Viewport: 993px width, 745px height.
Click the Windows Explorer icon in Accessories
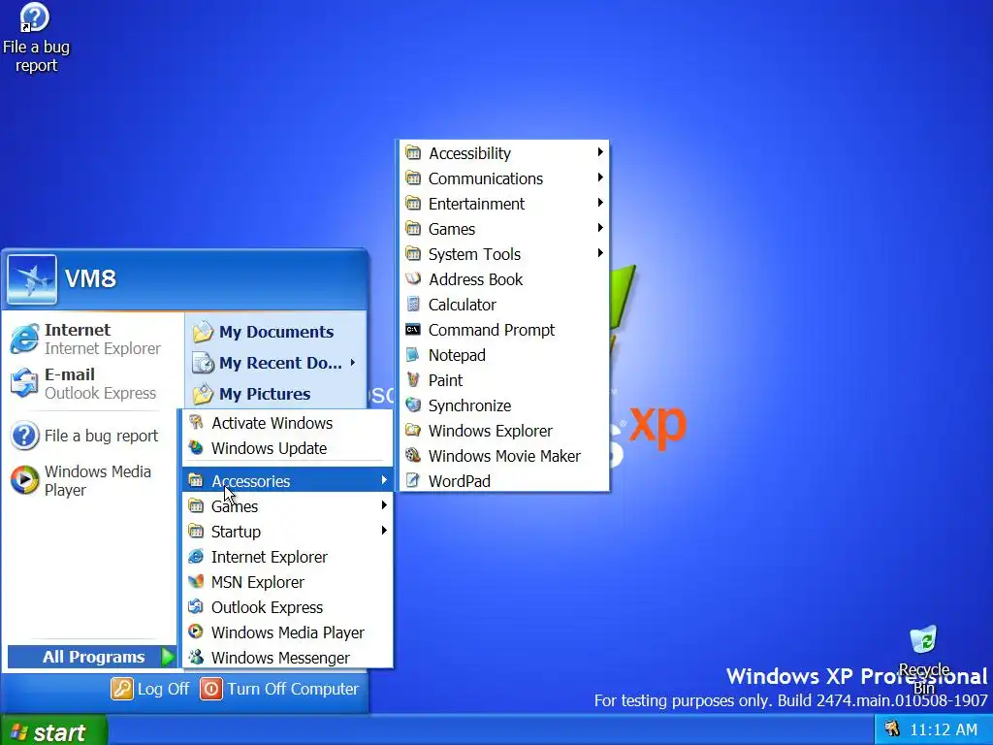(x=413, y=431)
